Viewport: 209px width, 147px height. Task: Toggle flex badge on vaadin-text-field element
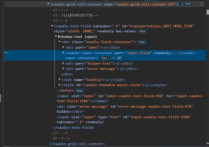pyautogui.click(x=142, y=32)
